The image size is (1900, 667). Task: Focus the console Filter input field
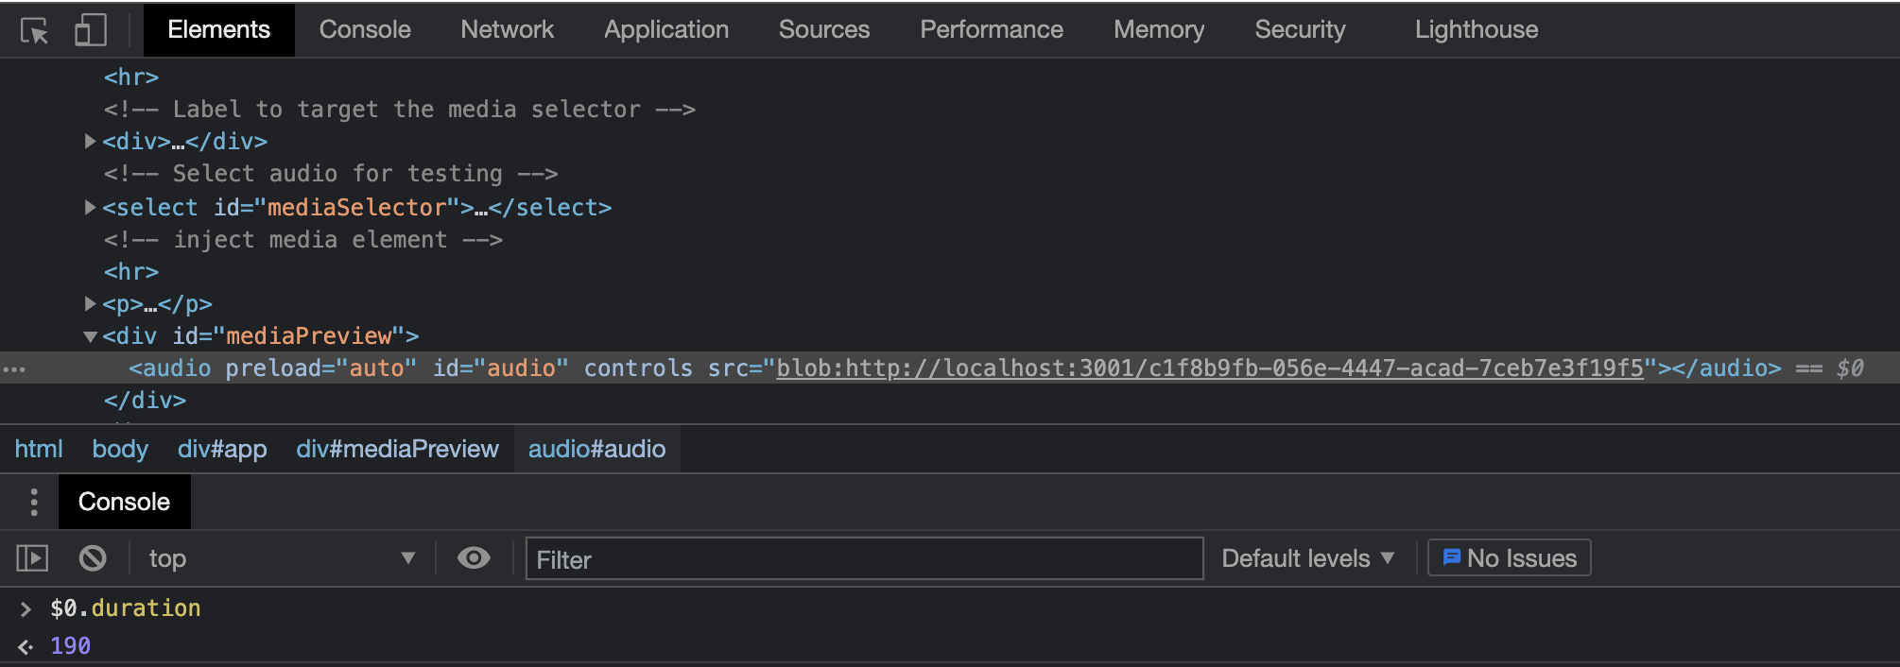click(x=864, y=559)
